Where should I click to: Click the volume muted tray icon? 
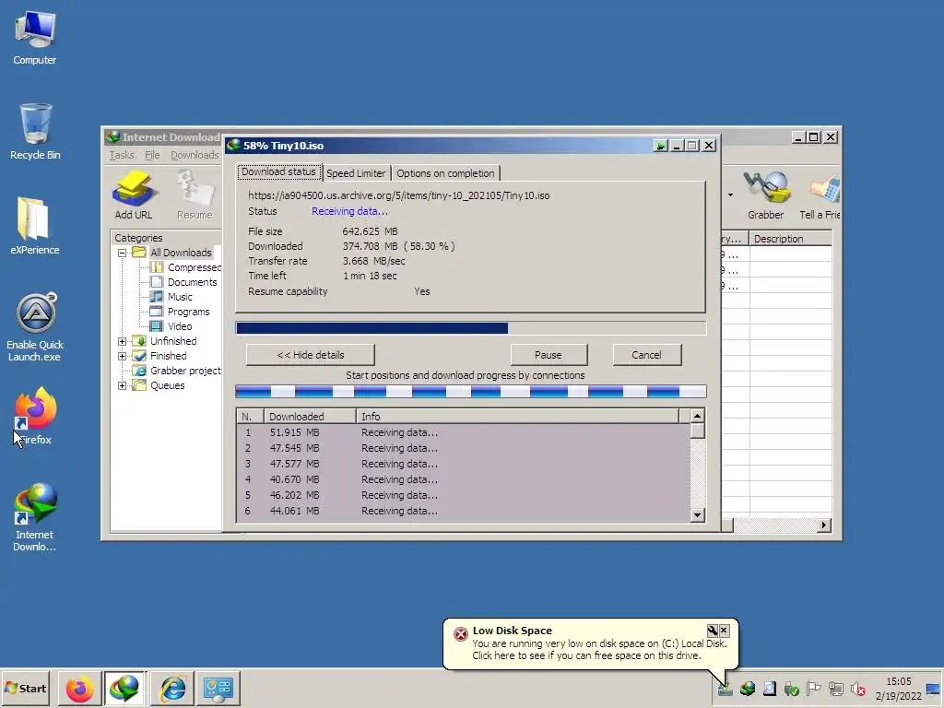(858, 689)
